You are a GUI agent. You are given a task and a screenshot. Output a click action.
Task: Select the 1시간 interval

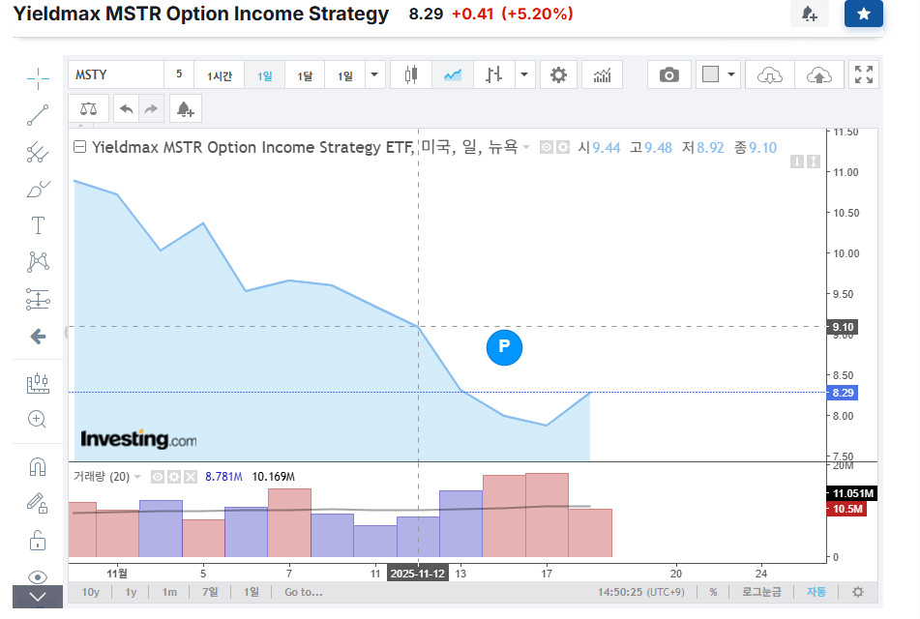(x=220, y=75)
